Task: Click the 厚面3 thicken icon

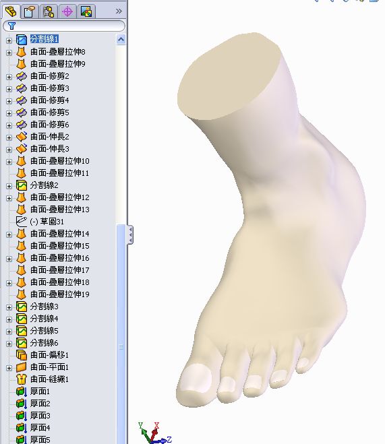Action: tap(22, 416)
